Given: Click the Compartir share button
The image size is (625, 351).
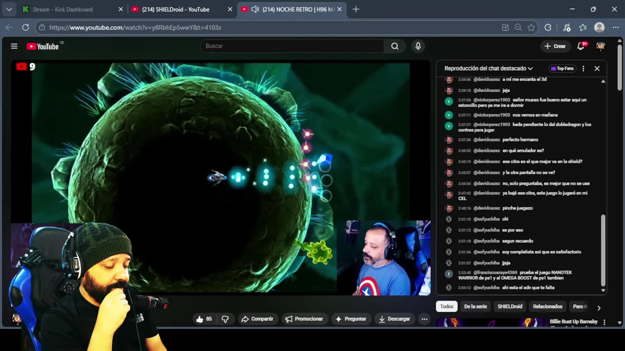Looking at the screenshot, I should coord(257,319).
